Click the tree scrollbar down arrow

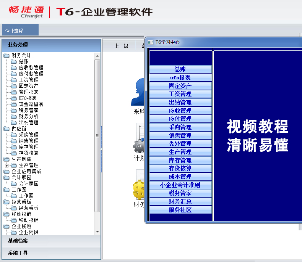coord(97,232)
